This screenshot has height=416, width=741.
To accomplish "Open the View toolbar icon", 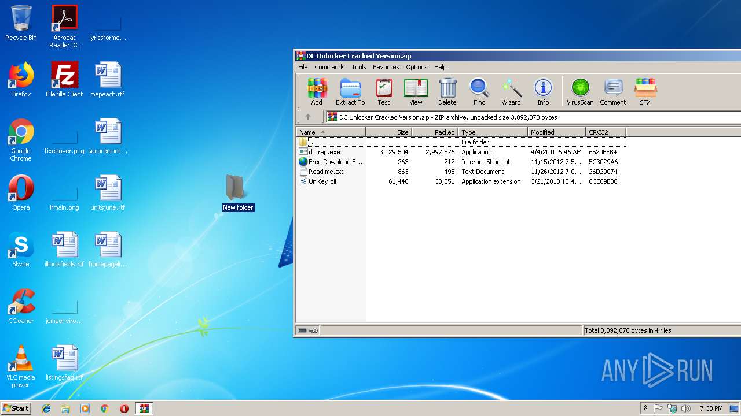I will [416, 91].
